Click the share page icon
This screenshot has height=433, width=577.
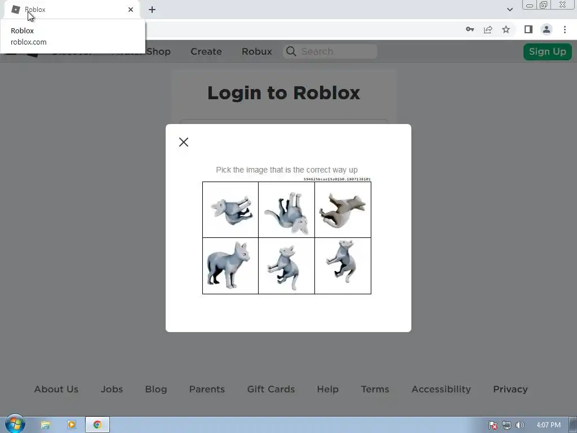coord(488,29)
